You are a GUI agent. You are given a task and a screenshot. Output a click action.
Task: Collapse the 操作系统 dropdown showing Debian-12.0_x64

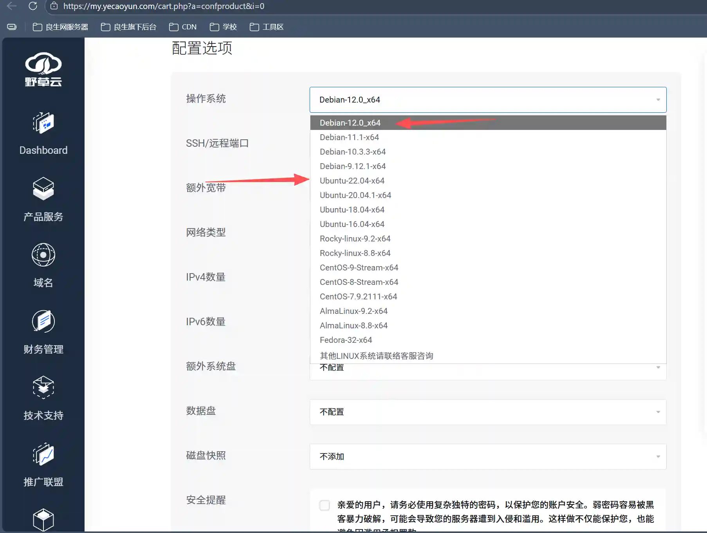[x=488, y=100]
